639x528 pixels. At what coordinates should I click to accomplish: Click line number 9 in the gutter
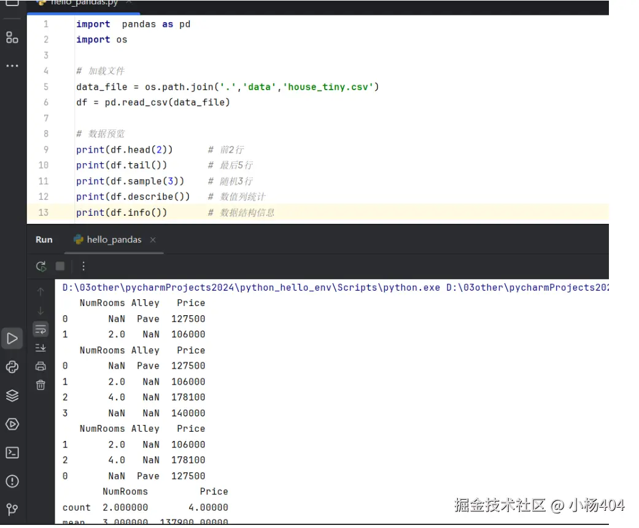point(45,150)
